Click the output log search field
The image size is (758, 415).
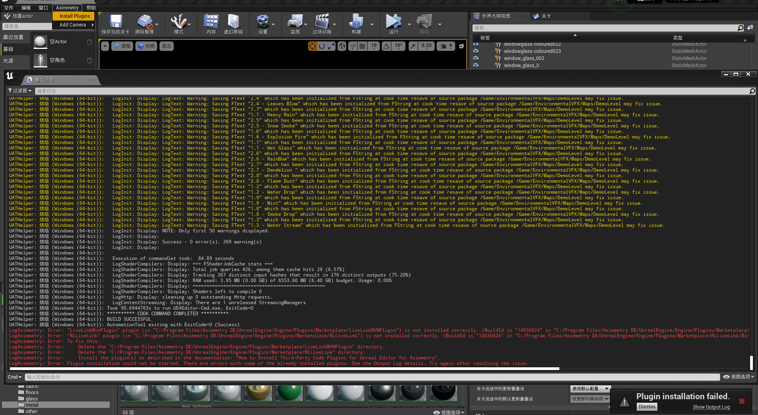coord(392,91)
